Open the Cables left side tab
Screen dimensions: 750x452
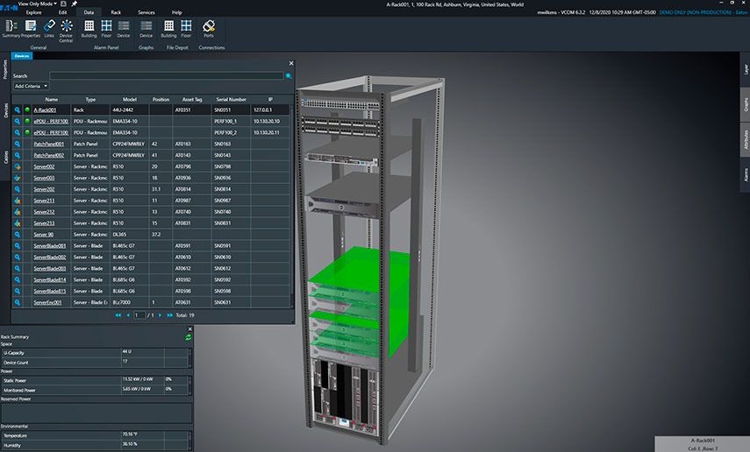click(x=5, y=157)
